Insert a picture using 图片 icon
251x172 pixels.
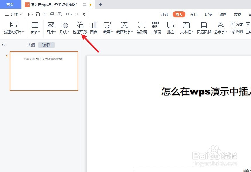pos(51,25)
